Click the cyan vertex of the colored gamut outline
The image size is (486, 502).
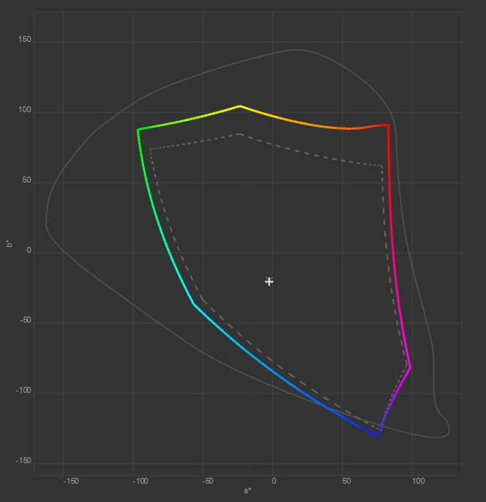click(x=194, y=304)
